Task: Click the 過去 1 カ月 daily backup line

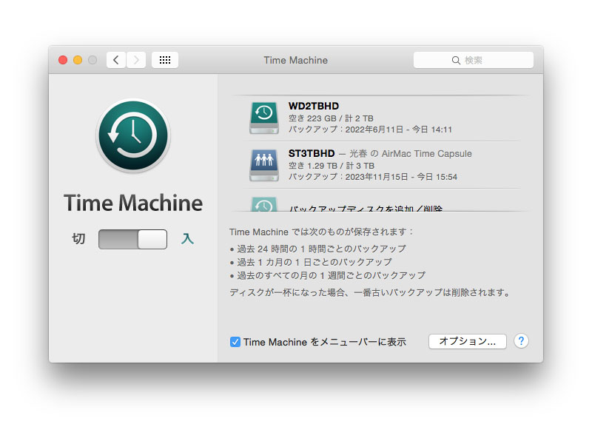Action: tap(314, 262)
